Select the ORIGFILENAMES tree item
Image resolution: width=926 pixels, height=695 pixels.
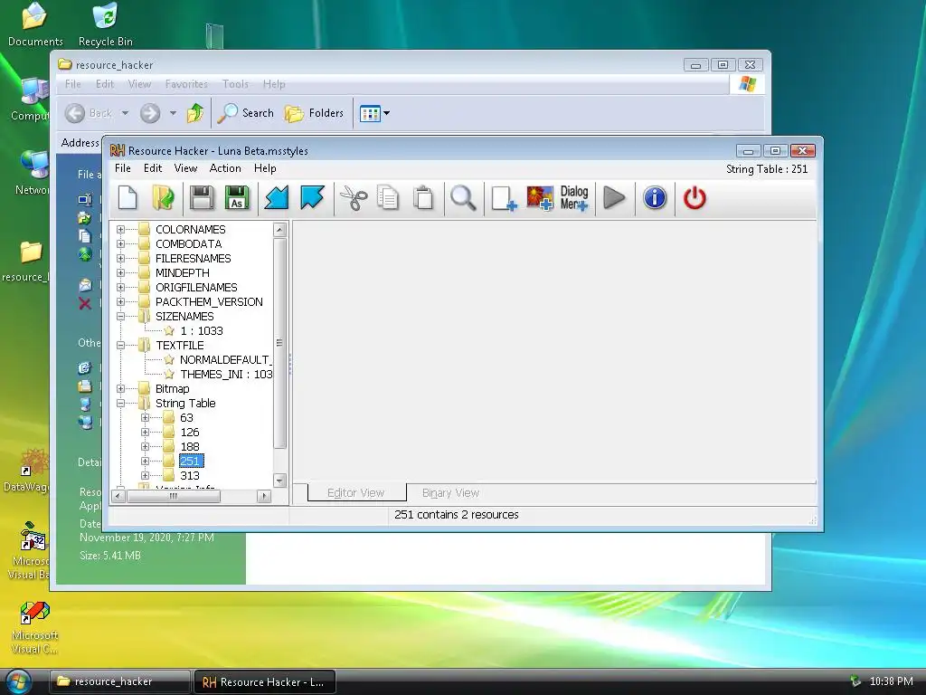[196, 287]
